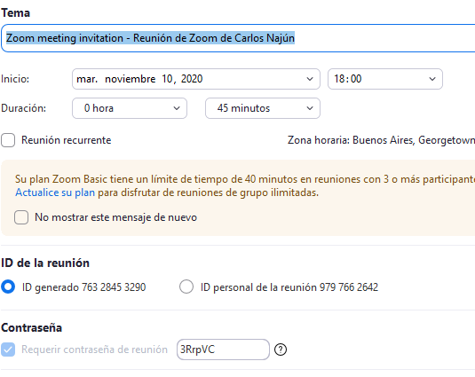Select the day number 10 in date
The width and height of the screenshot is (475, 377).
tap(167, 79)
